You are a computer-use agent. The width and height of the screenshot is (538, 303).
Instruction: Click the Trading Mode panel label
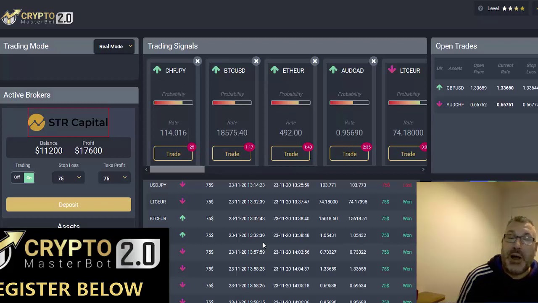26,46
